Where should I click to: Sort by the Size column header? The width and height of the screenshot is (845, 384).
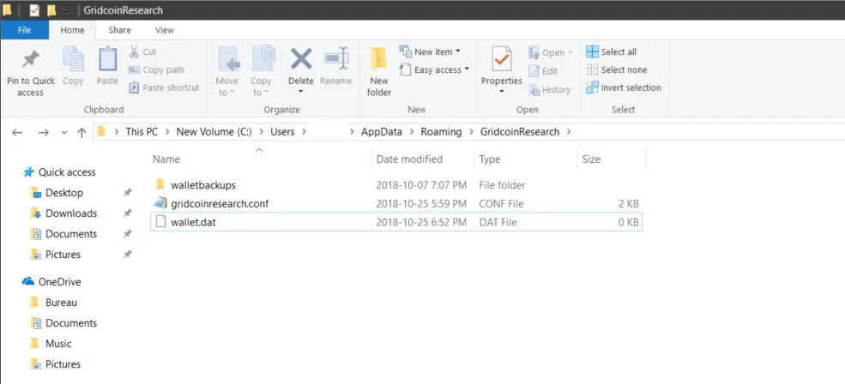(x=590, y=159)
